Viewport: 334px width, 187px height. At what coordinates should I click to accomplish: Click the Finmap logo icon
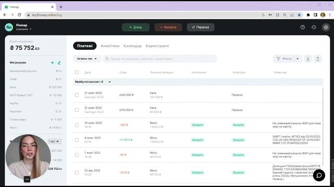click(9, 27)
